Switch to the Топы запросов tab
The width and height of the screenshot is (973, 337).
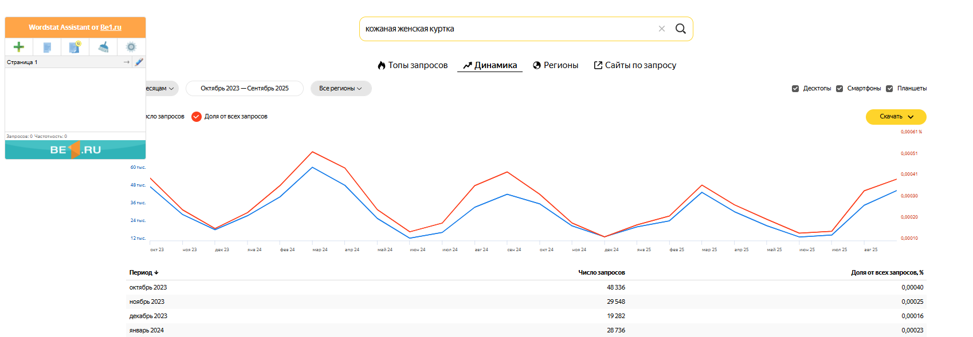tap(413, 65)
